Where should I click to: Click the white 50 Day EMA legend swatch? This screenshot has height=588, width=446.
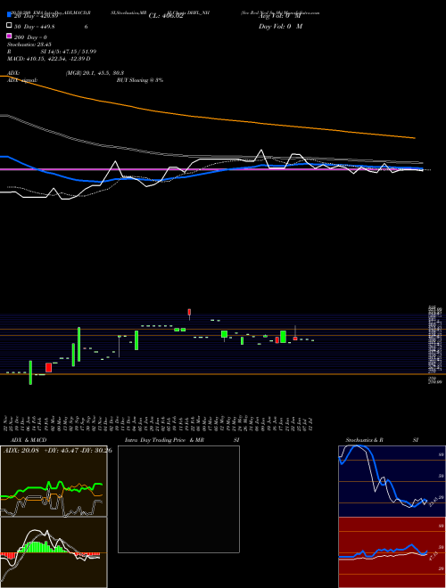tap(9, 26)
